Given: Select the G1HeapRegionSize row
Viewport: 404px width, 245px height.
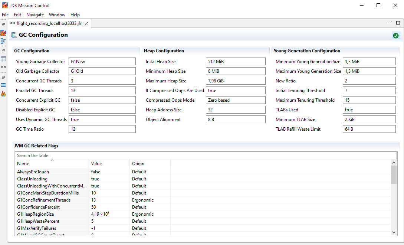Looking at the screenshot, I should click(x=203, y=214).
